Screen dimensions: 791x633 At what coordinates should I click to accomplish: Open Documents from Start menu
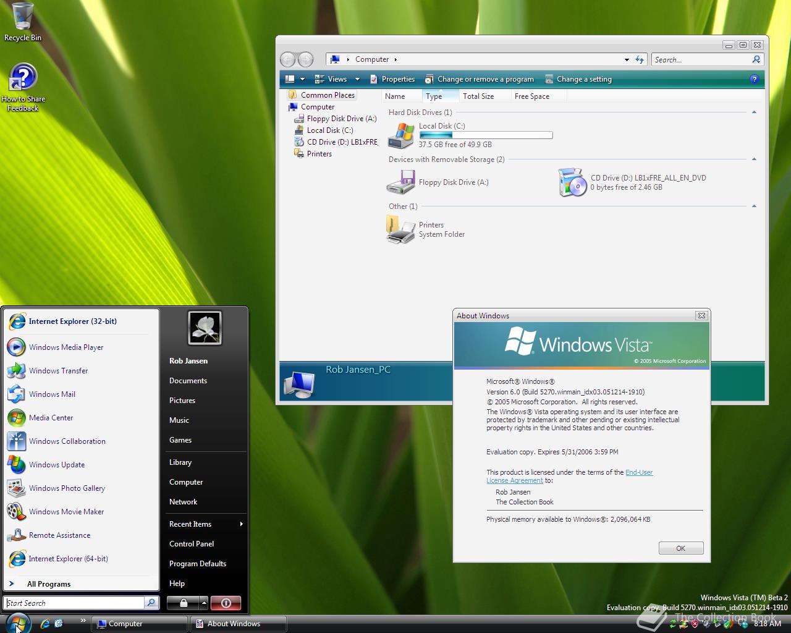coord(188,381)
